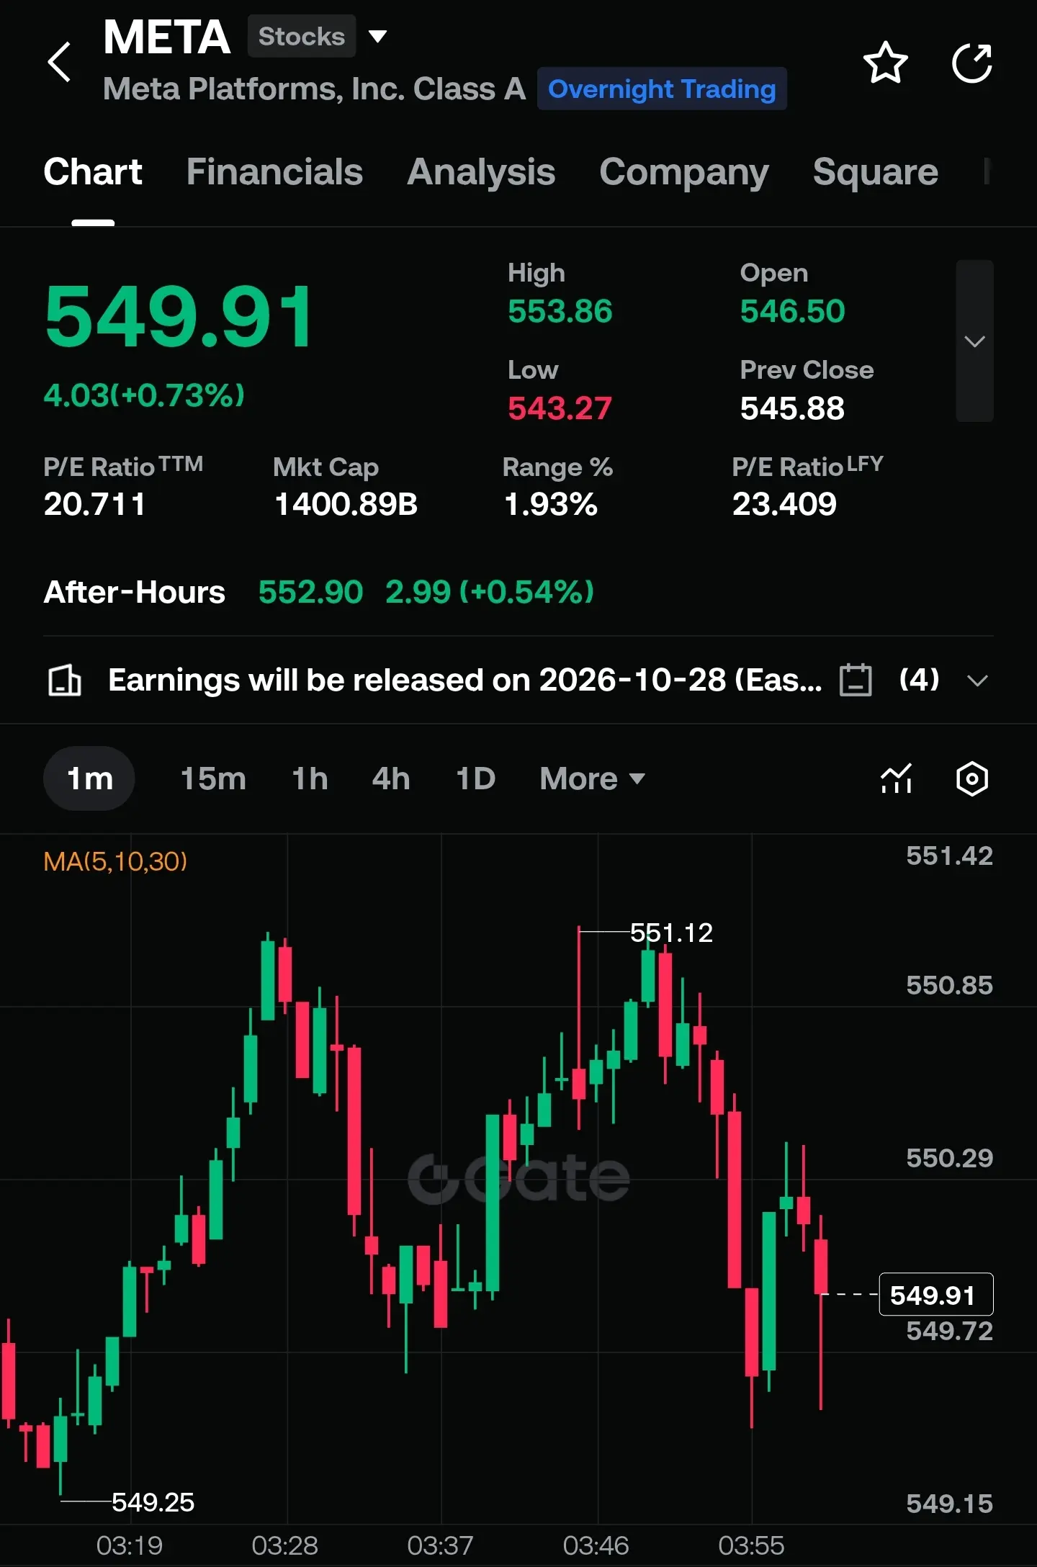This screenshot has width=1037, height=1567.
Task: Tap the 4.03(+0.73%) change value
Action: (144, 395)
